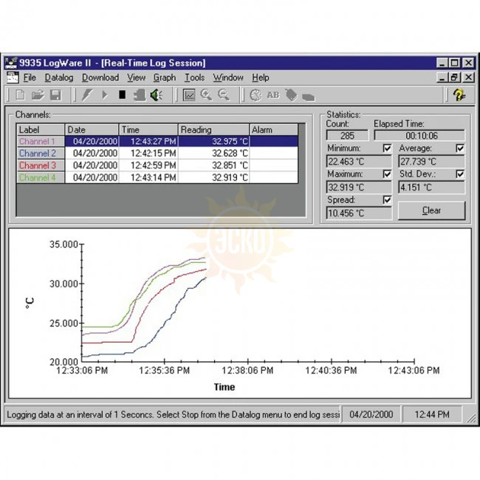The height and width of the screenshot is (480, 480).
Task: Click the Zoom Out magnifier icon
Action: pos(224,95)
